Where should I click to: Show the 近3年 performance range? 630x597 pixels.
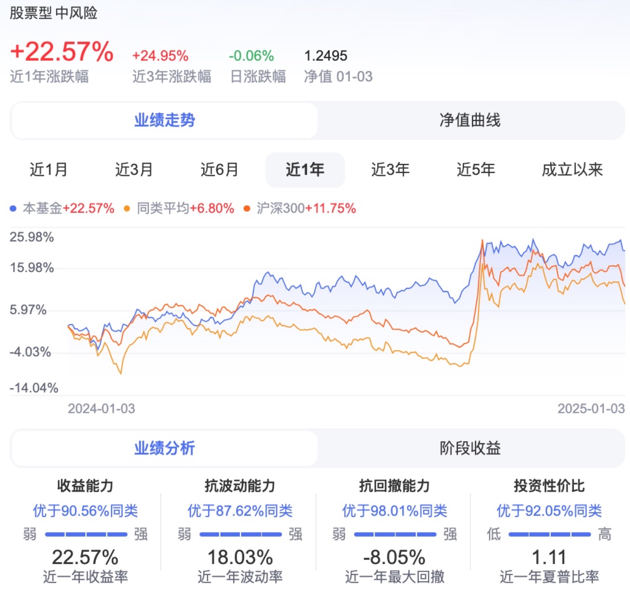390,170
